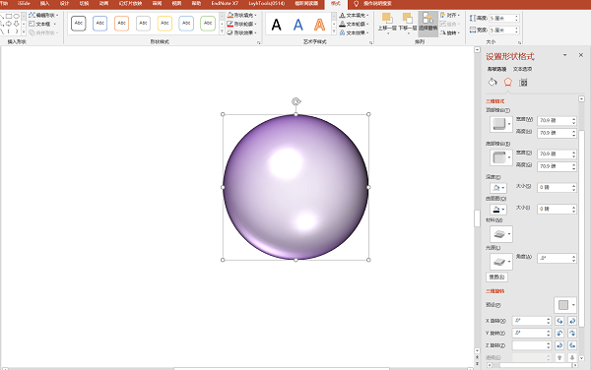Switch to Format (格式) ribbon tab
Screen dimensions: 591x370
click(x=336, y=3)
